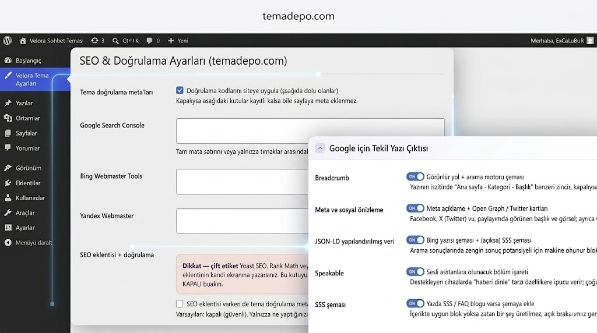Focus the Yandex Webmaster input field
Viewport: 597px width, 333px height.
[x=242, y=221]
